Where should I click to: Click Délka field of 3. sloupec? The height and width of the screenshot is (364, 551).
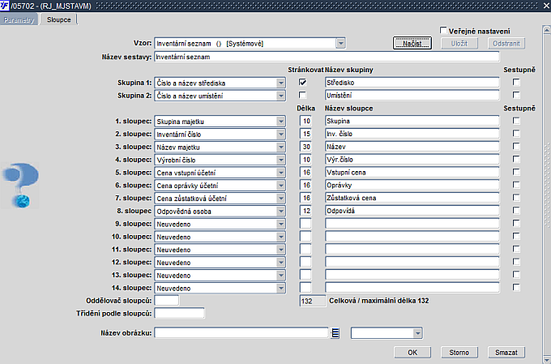pyautogui.click(x=305, y=146)
